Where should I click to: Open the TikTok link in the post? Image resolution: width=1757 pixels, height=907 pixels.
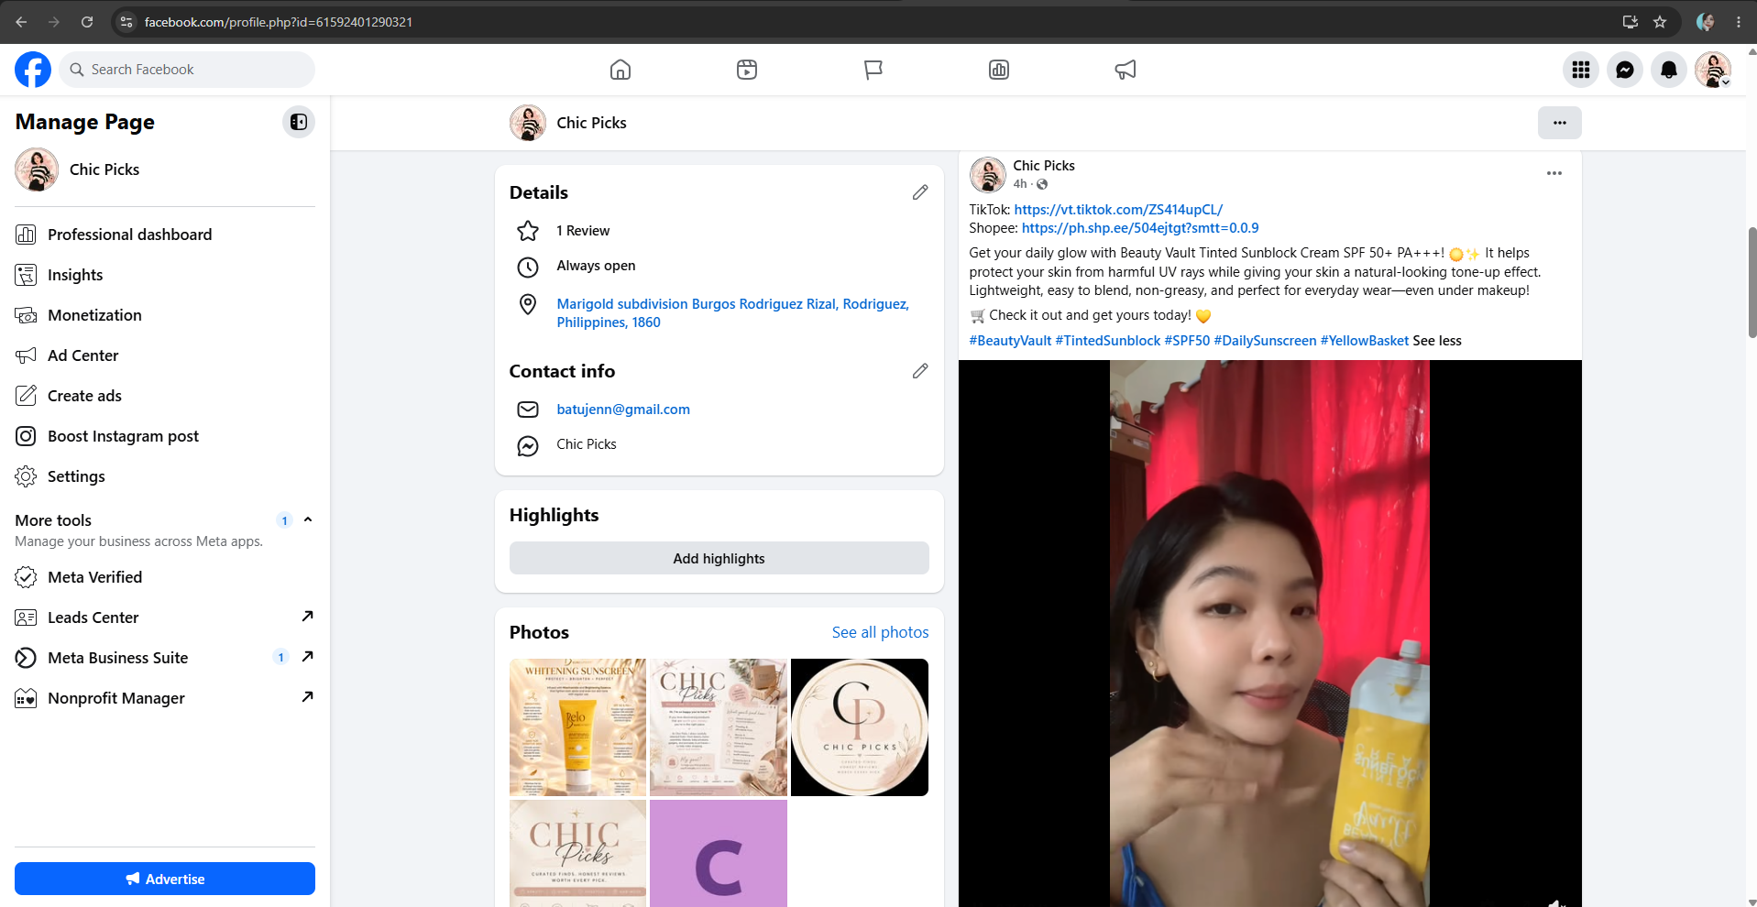[x=1118, y=210]
